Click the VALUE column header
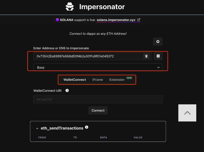 tap(138, 137)
